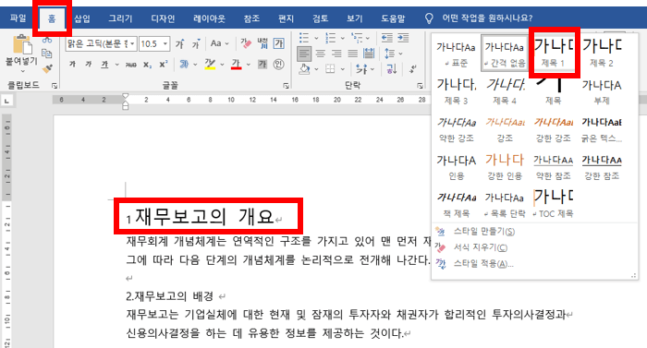Screen dimensions: 647x348
Task: Expand the 단락 group dialog launcher
Action: click(x=420, y=86)
